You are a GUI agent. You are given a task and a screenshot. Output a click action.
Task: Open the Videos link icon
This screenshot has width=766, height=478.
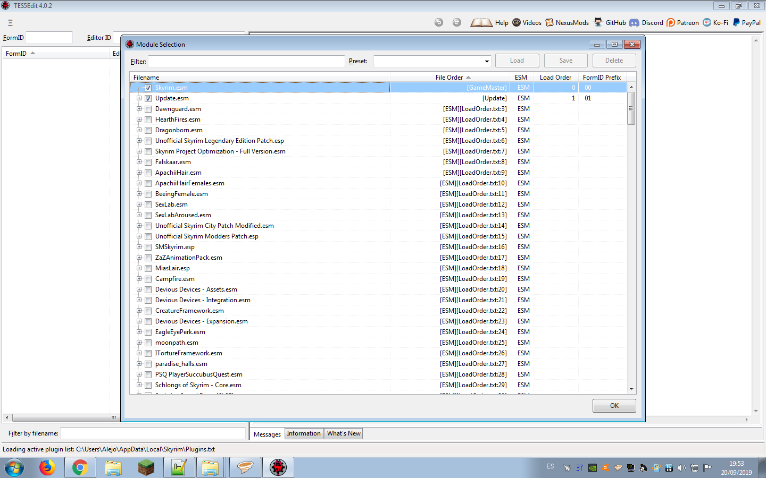[517, 22]
